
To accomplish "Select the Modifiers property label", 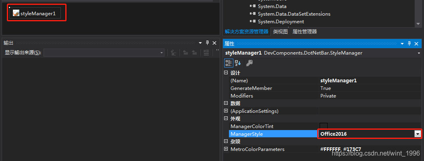I will pos(241,96).
